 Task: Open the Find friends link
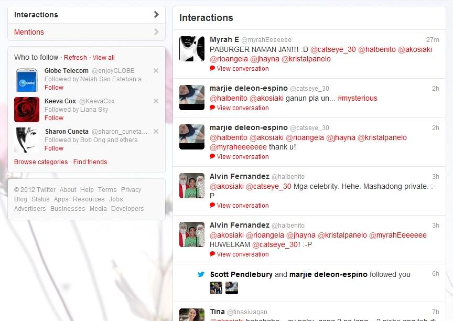tap(90, 162)
